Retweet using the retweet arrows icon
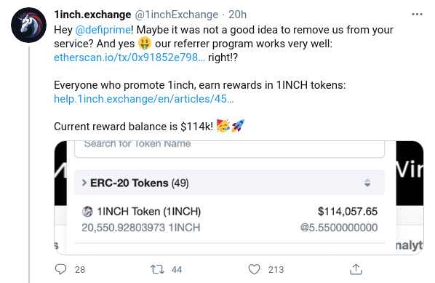 pos(157,269)
